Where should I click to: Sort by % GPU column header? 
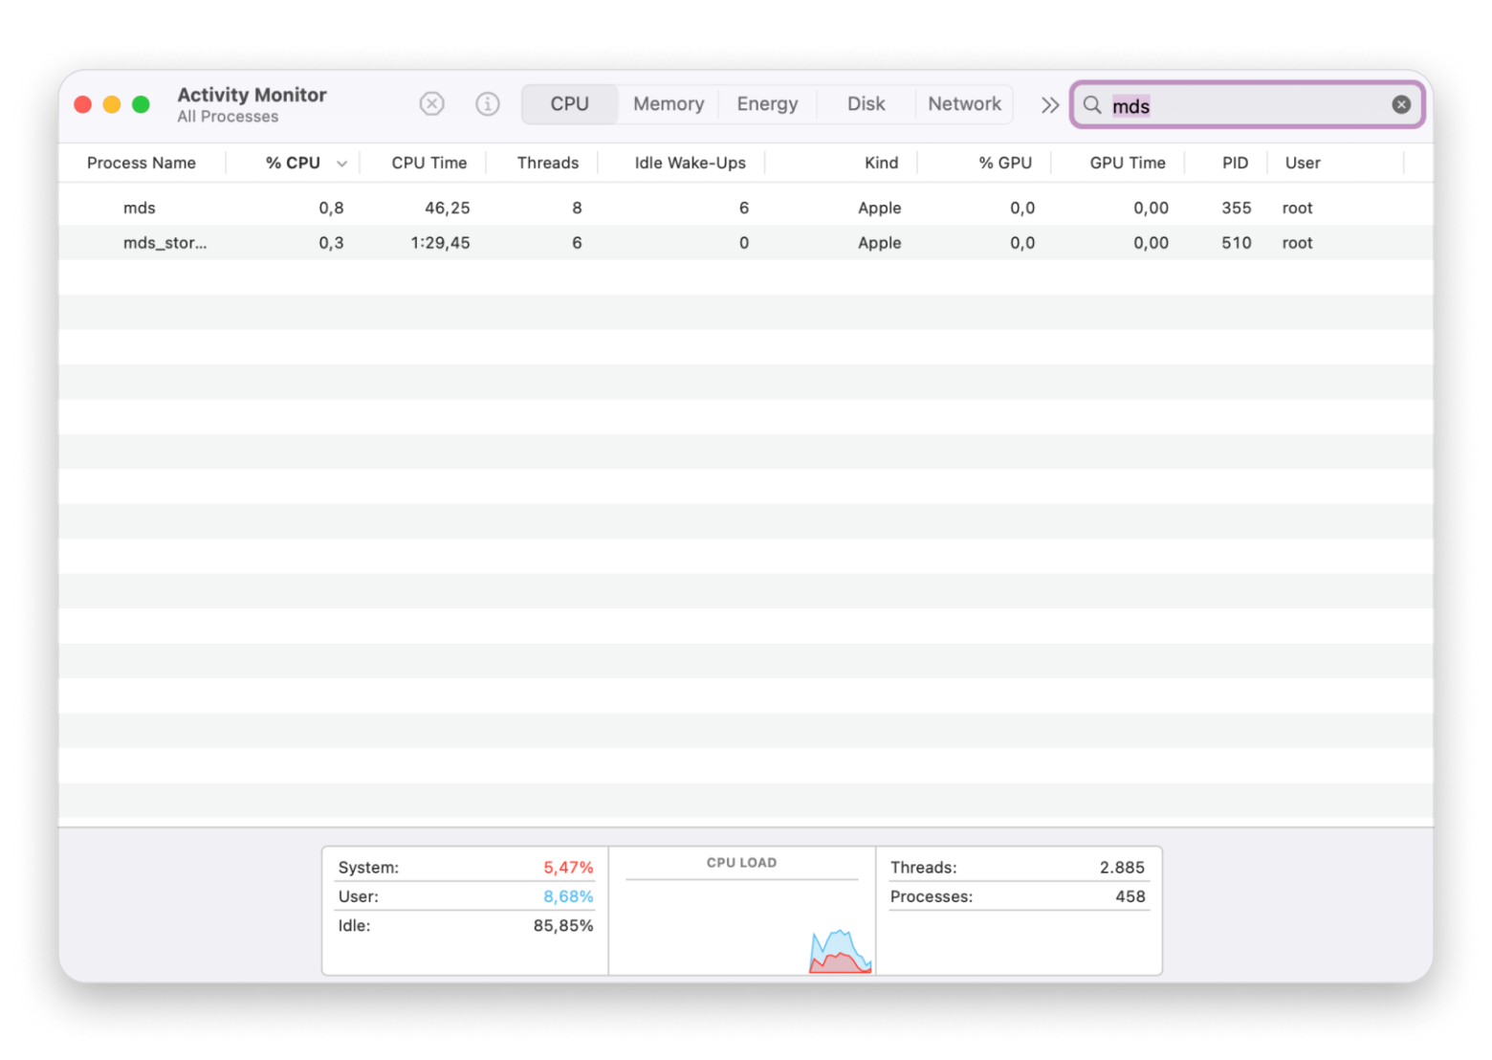click(1005, 163)
